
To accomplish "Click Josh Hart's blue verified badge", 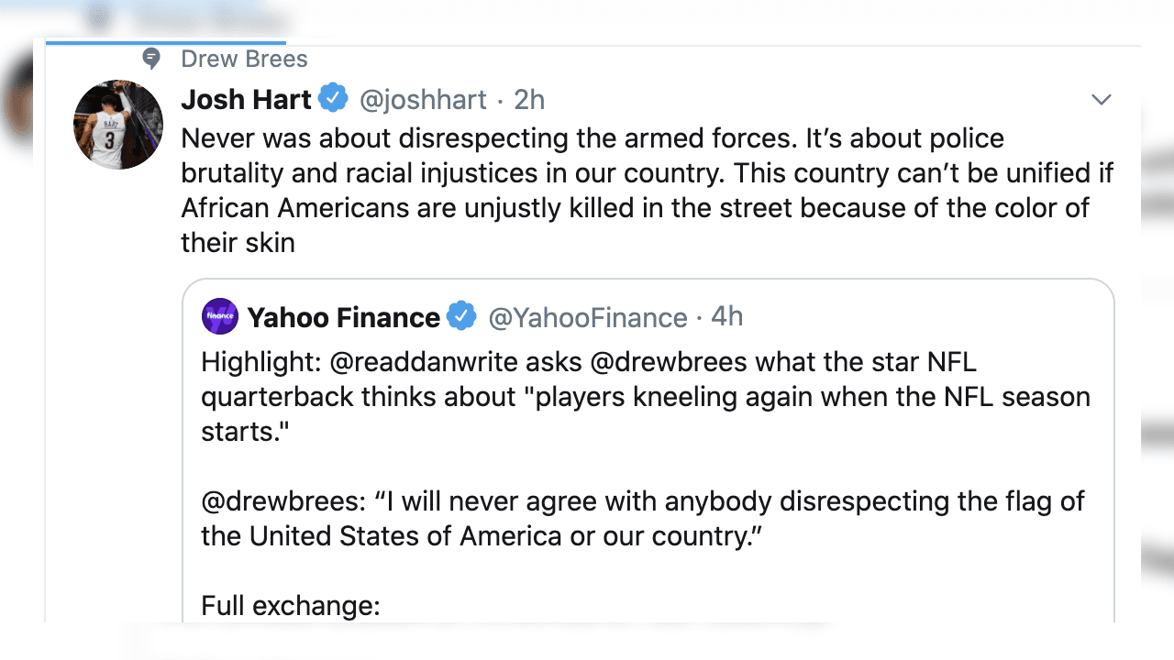I will [333, 98].
